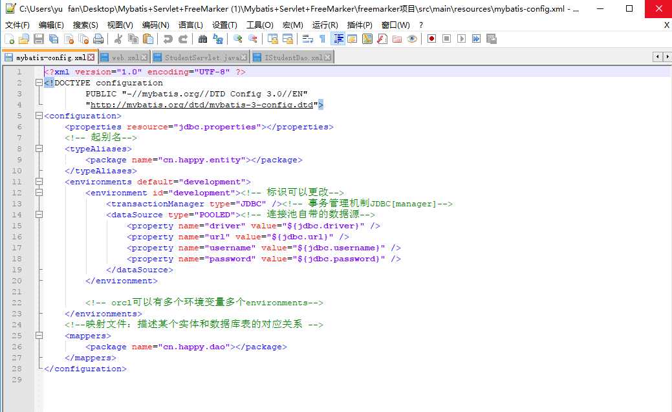Collapse the mappers block on line 25
Screen dimensions: 672x412
click(39, 336)
